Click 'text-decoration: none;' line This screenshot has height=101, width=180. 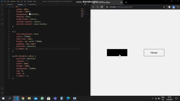click(28, 34)
